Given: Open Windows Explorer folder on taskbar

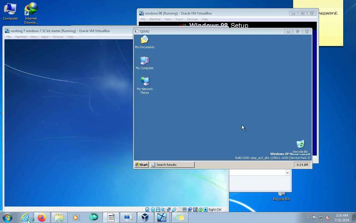Looking at the screenshot, I should pyautogui.click(x=59, y=217).
